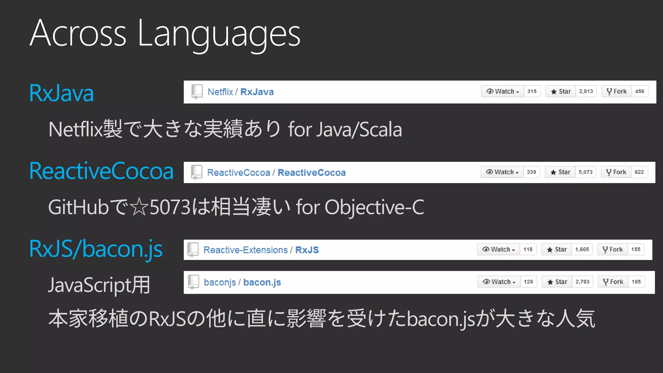Image resolution: width=663 pixels, height=373 pixels.
Task: Click RxJS watcher count 118
Action: 528,249
